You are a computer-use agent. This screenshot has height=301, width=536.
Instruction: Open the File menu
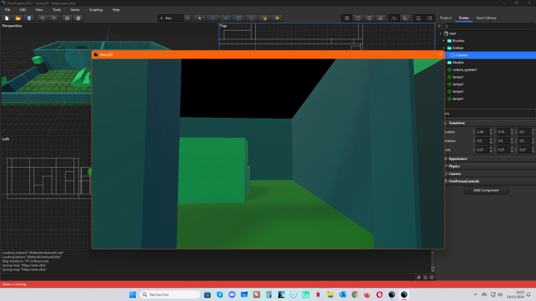(8, 10)
